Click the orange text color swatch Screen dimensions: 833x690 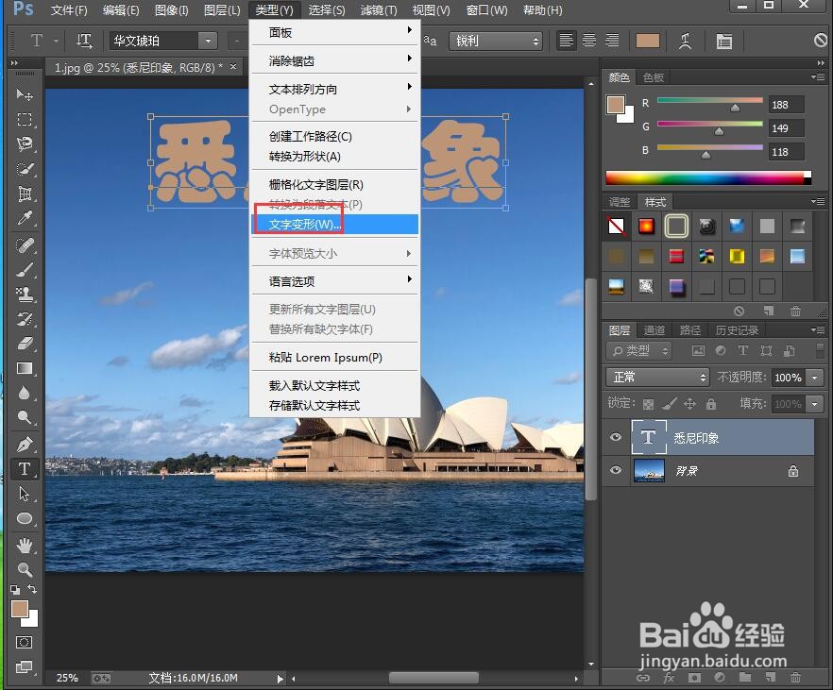(x=646, y=41)
